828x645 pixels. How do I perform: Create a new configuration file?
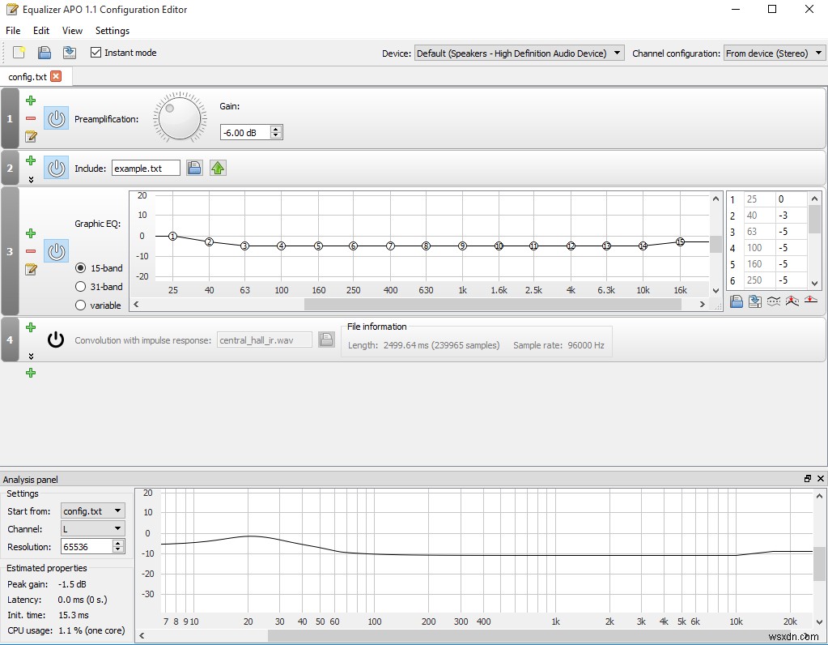19,53
